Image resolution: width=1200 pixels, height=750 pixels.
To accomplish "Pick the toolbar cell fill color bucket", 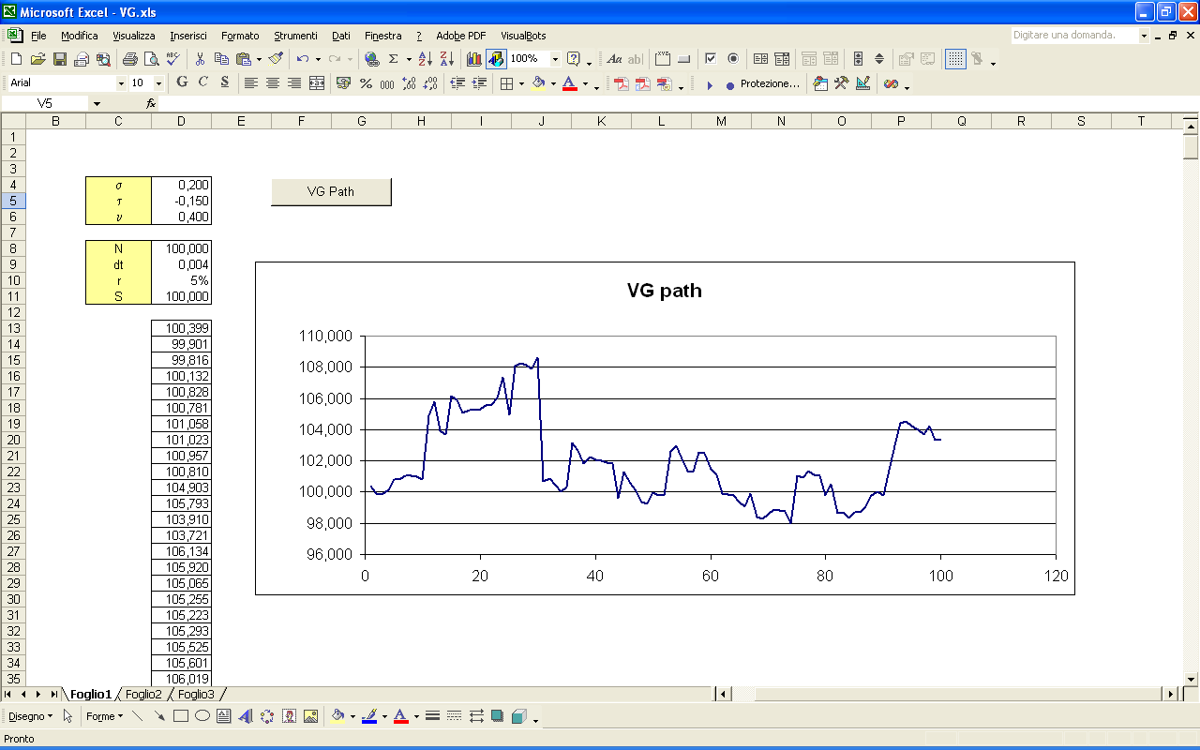I will click(538, 83).
